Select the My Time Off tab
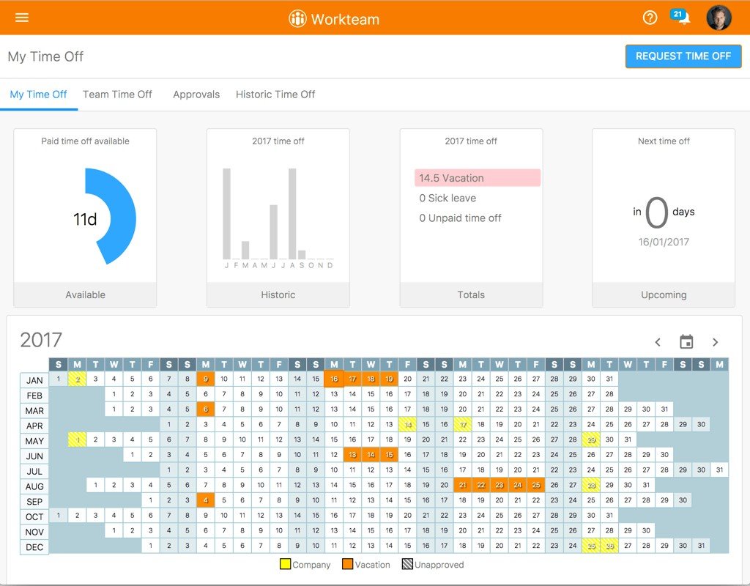 pyautogui.click(x=38, y=94)
